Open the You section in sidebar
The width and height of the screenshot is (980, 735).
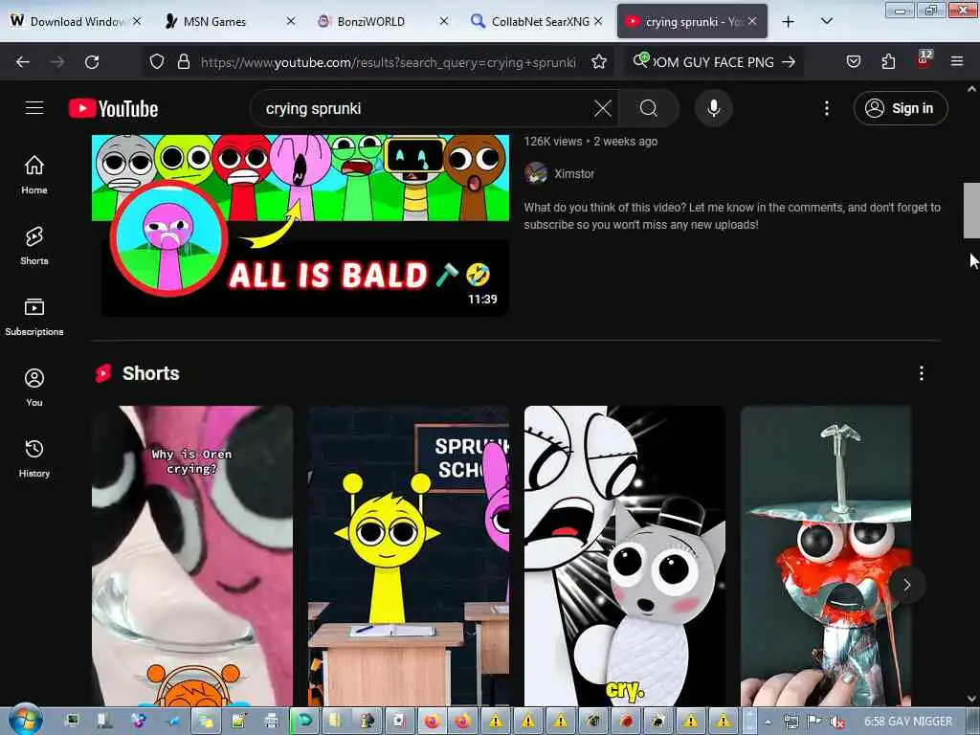pyautogui.click(x=34, y=388)
